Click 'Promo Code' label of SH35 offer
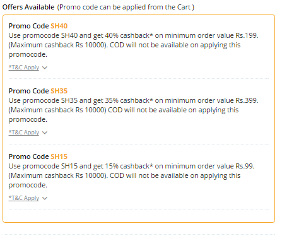 click(x=28, y=91)
